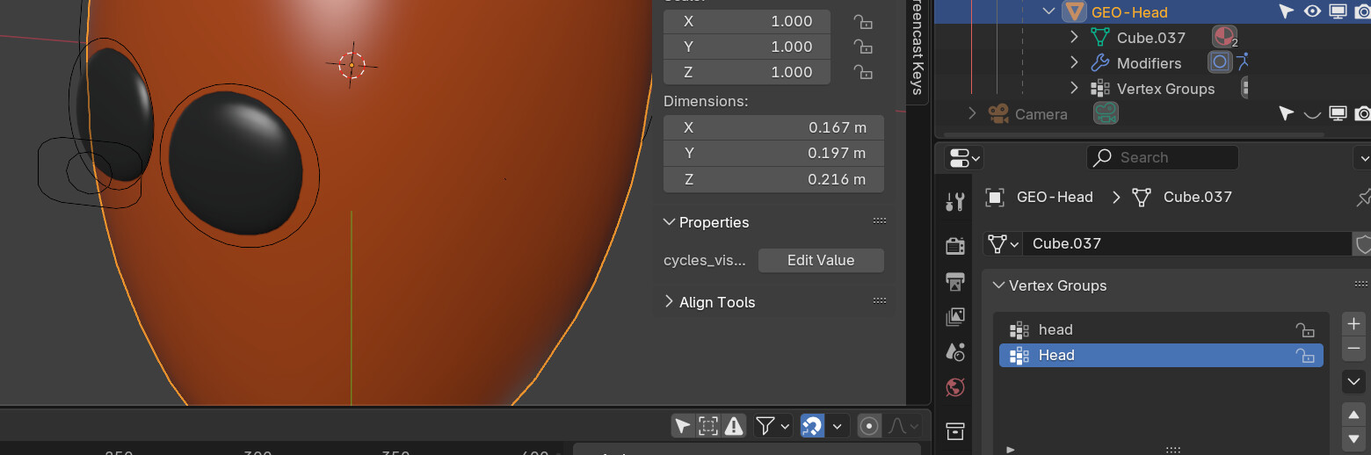Screen dimensions: 1371x455
Task: Toggle only show selected channels frame icon
Action: [708, 426]
